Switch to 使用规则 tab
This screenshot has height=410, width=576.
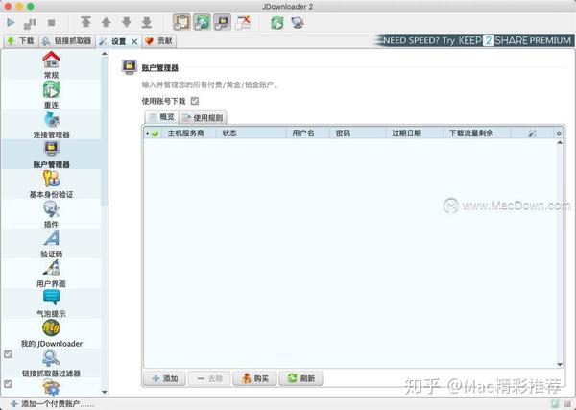[203, 117]
